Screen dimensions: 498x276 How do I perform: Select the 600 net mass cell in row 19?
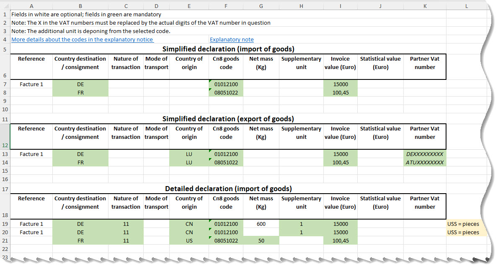pyautogui.click(x=261, y=224)
